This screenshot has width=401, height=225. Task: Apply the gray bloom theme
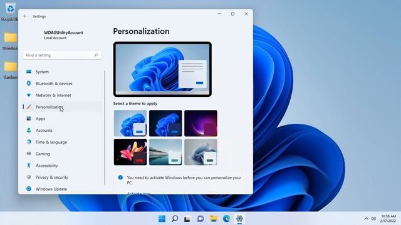[200, 152]
